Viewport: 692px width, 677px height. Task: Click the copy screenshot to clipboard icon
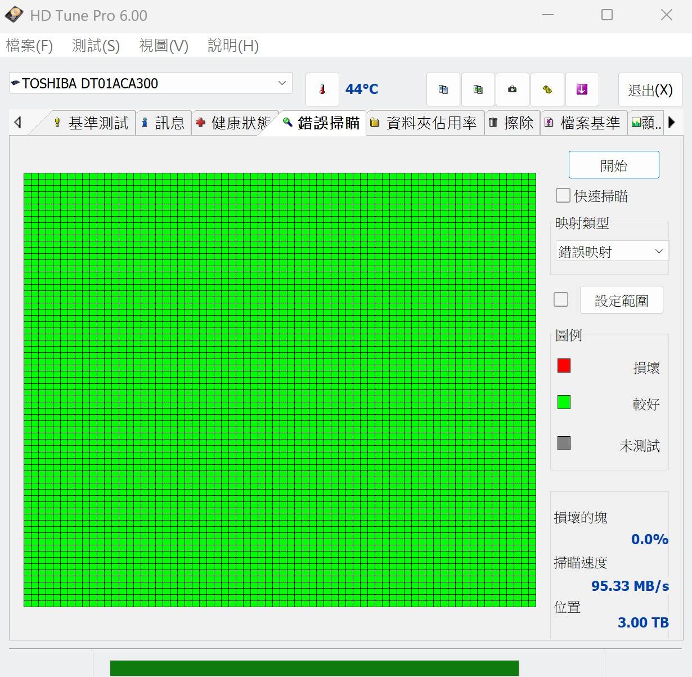[478, 89]
